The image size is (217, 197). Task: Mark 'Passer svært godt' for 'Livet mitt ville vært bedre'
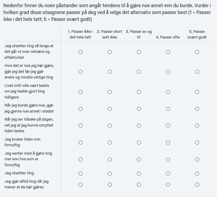point(197,92)
